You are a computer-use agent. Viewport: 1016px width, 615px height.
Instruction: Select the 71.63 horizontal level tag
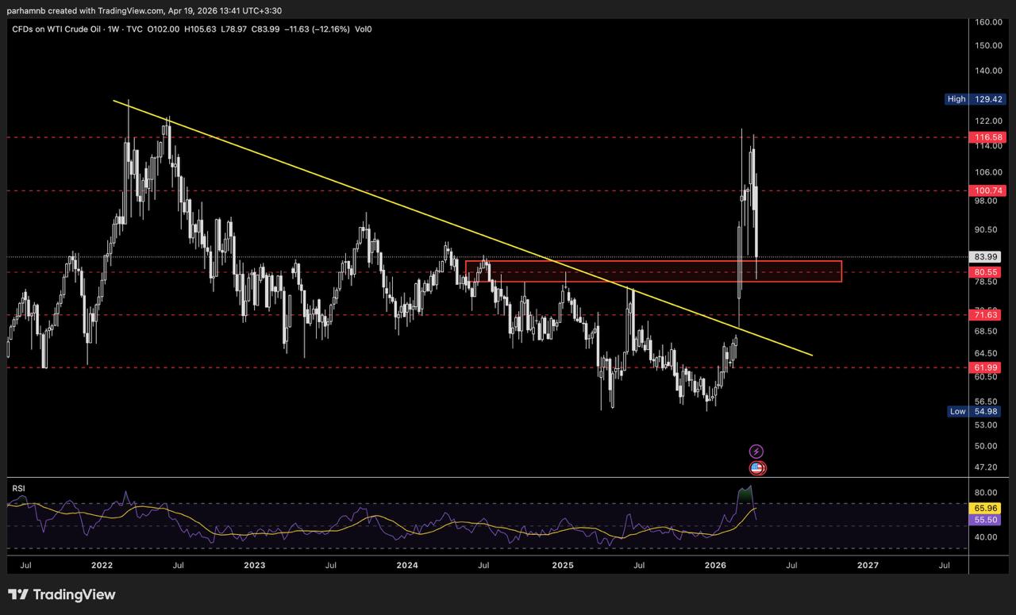988,315
